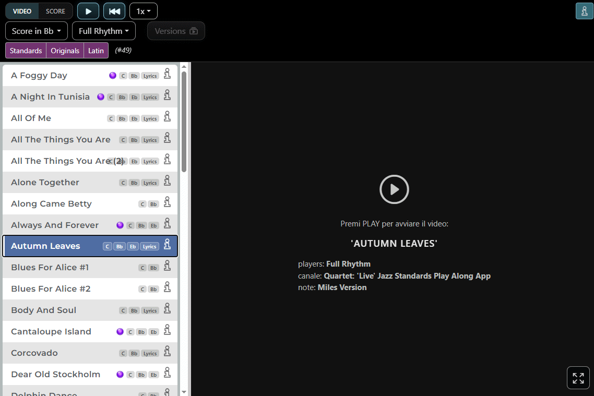The width and height of the screenshot is (594, 396).
Task: Click the Eb badge on All Of Me
Action: coord(134,118)
